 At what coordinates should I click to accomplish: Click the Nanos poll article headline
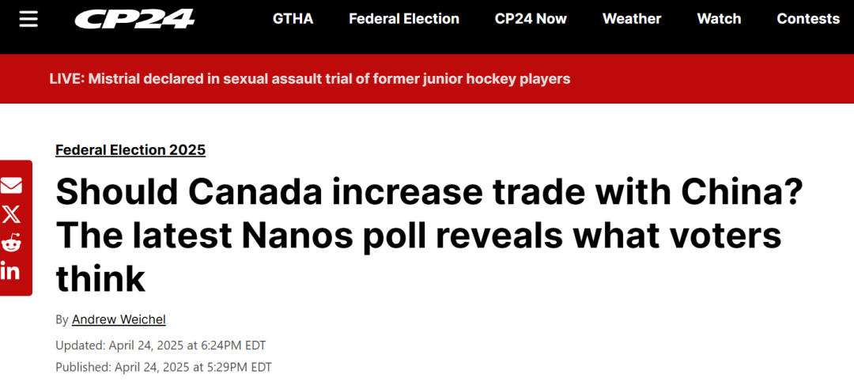click(429, 236)
